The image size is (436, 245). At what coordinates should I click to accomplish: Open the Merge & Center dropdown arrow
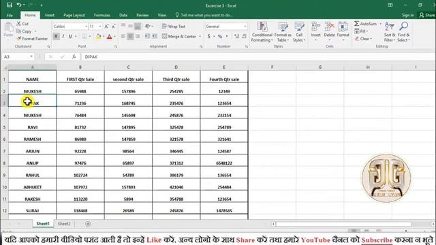[200, 36]
